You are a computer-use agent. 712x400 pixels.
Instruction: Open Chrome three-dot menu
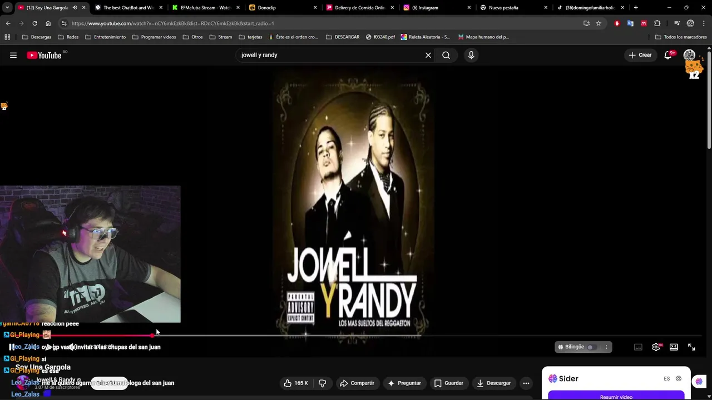point(704,23)
